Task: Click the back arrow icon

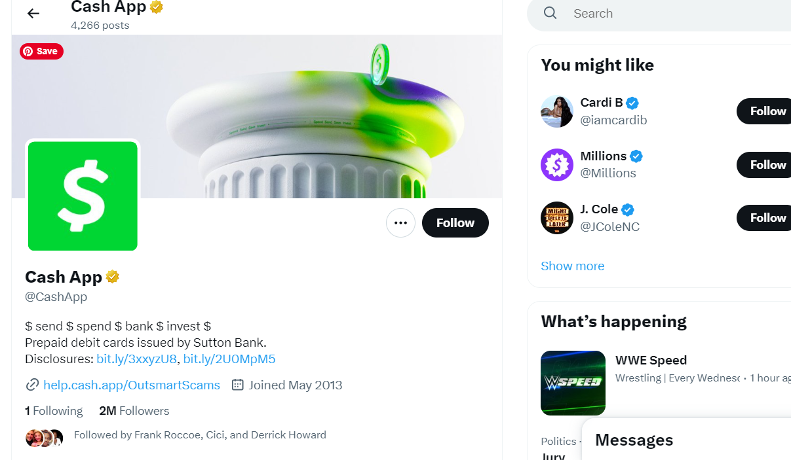Action: (x=33, y=13)
